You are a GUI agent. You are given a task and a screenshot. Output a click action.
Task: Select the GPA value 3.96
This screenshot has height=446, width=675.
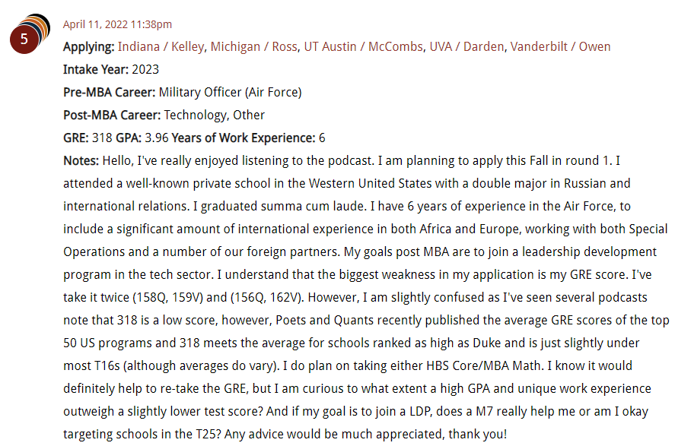pyautogui.click(x=157, y=138)
